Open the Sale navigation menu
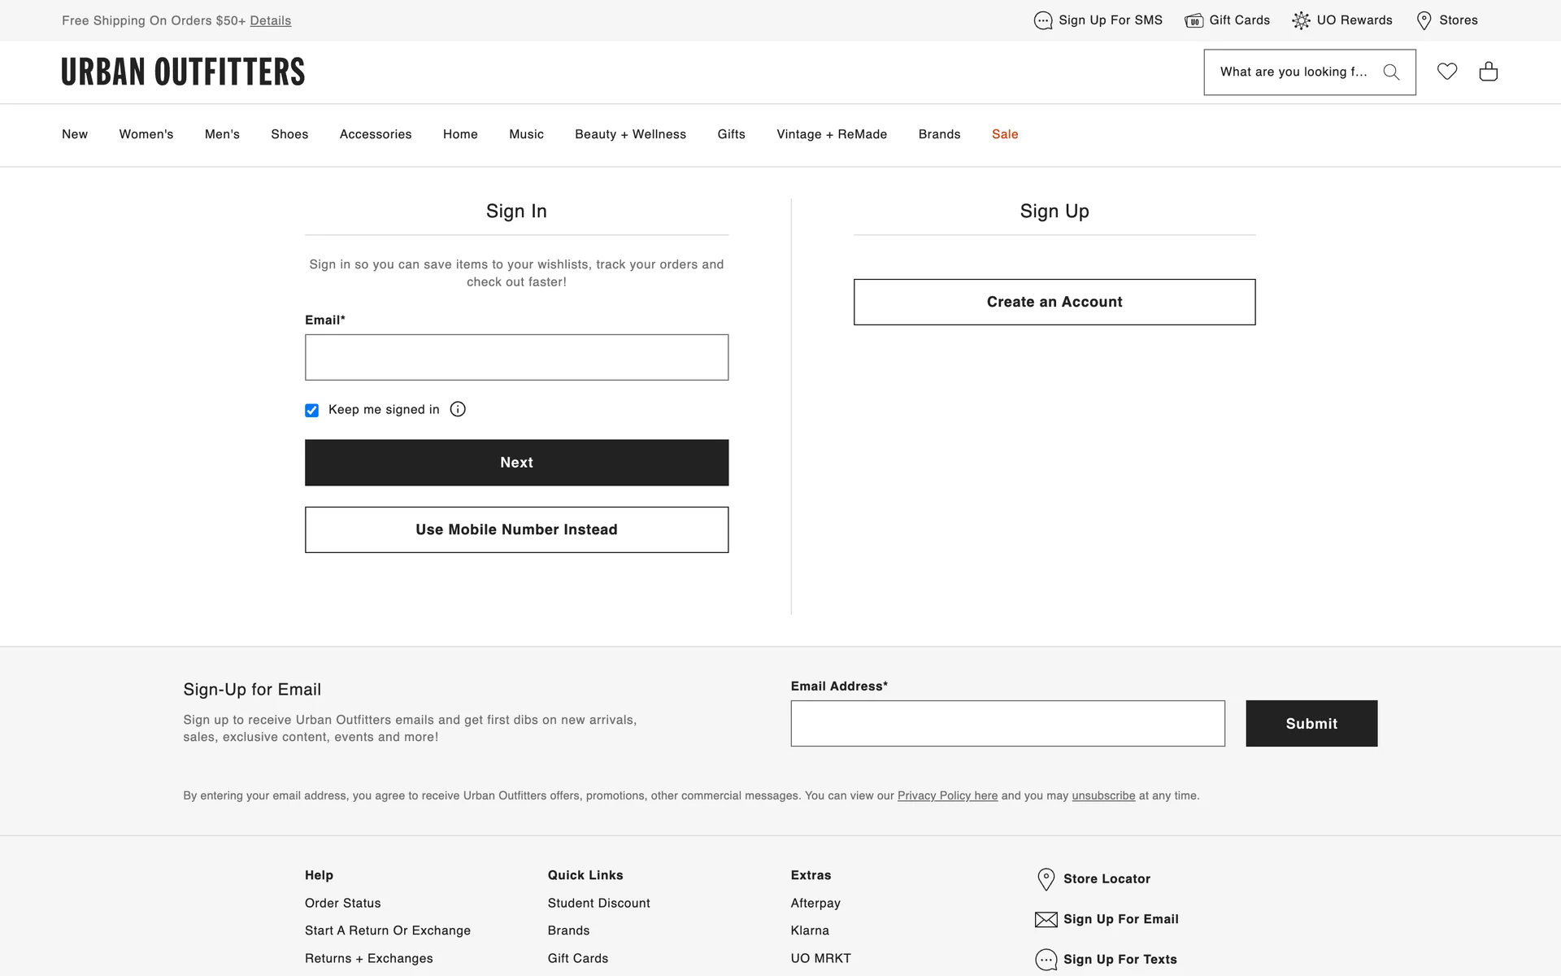 point(1005,134)
